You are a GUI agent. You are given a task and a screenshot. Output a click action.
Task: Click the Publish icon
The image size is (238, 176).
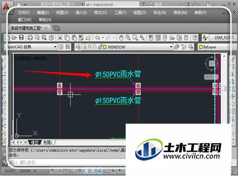click(44, 38)
